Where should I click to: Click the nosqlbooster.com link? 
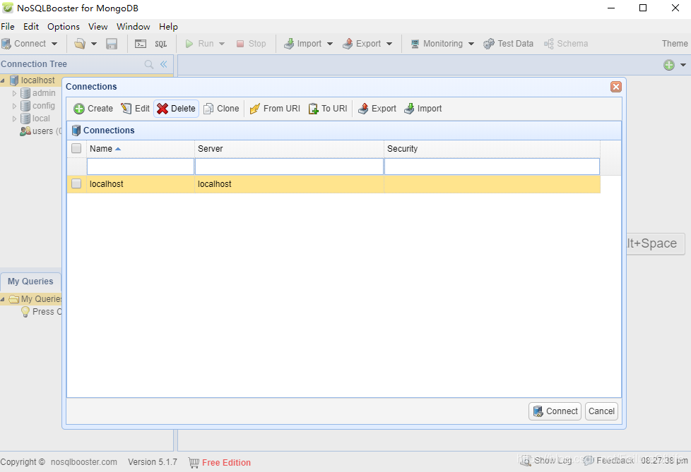tap(84, 462)
